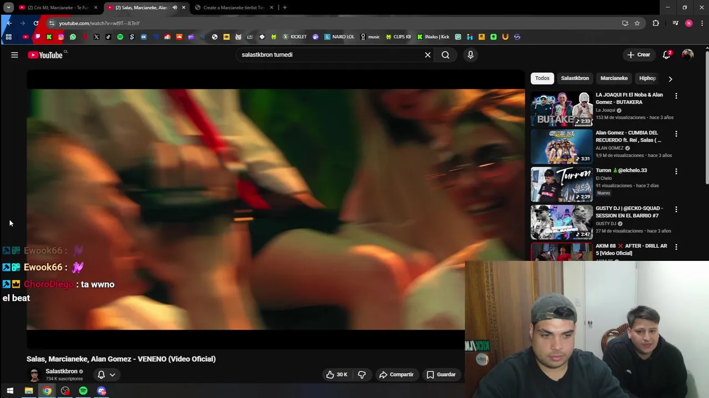Dislike the VENENO video
The width and height of the screenshot is (709, 398).
(x=362, y=374)
